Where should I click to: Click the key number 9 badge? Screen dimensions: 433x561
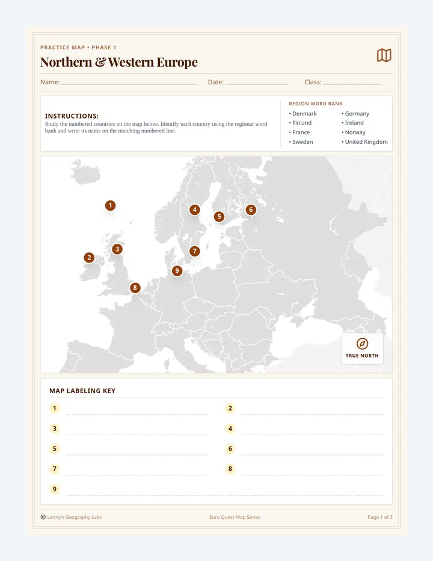[54, 489]
